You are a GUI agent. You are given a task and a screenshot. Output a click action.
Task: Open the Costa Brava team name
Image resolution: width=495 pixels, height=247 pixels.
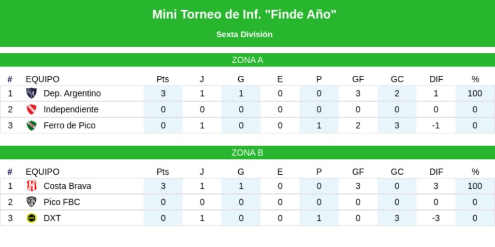pyautogui.click(x=67, y=186)
